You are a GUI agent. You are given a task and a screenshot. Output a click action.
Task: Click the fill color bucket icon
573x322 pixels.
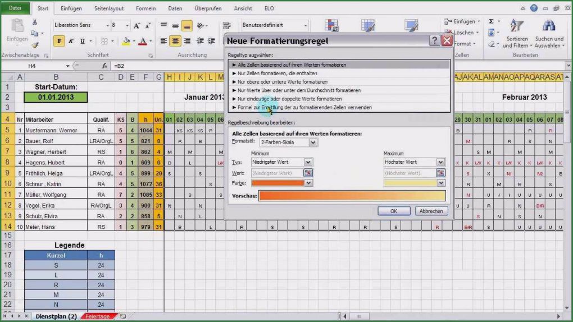coord(126,41)
